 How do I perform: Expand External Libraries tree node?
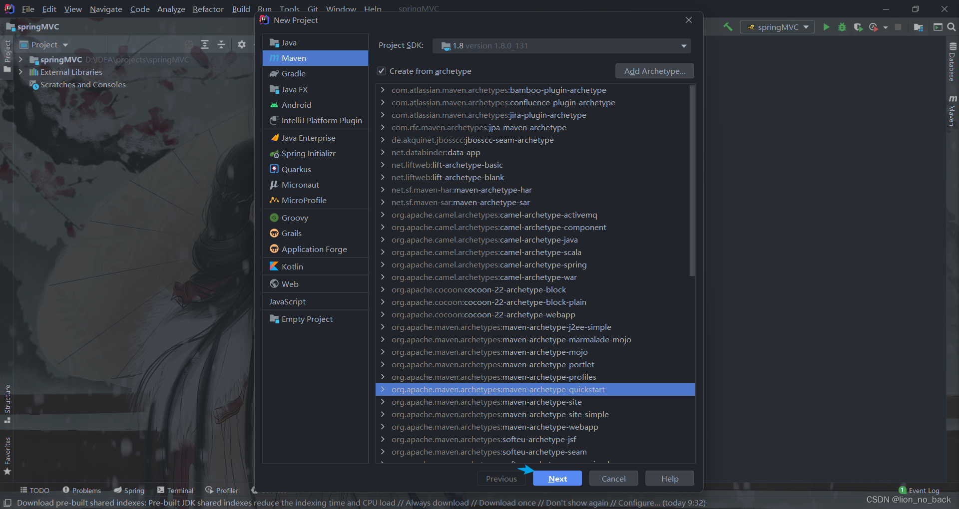(20, 72)
